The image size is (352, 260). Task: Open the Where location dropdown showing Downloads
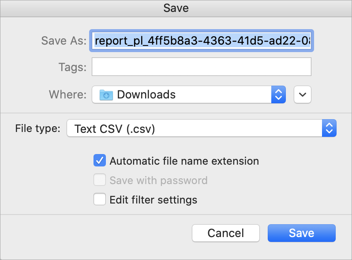(189, 94)
